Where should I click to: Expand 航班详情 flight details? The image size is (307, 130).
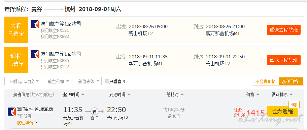[27, 123]
